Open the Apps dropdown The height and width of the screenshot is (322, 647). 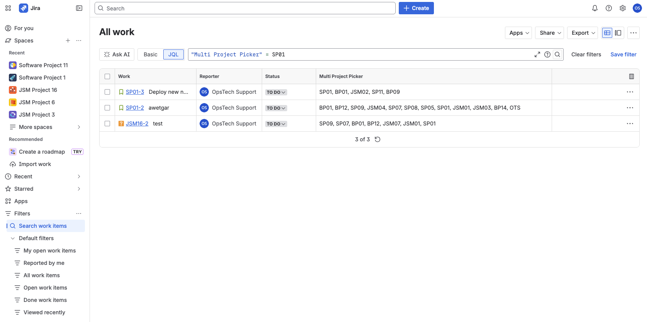pyautogui.click(x=518, y=33)
